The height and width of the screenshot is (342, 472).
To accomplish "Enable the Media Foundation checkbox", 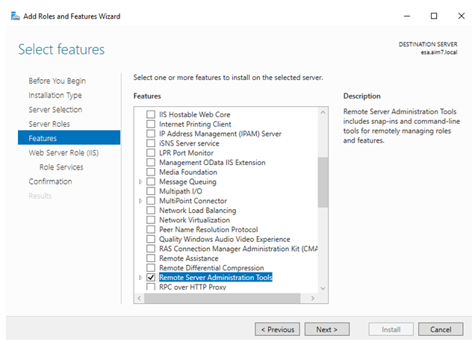I will click(x=151, y=172).
